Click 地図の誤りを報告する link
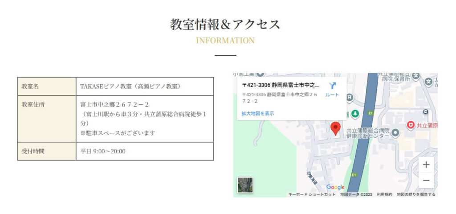This screenshot has height=214, width=456. point(416,194)
